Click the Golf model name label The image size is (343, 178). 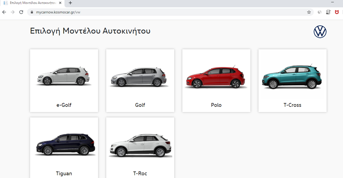[x=140, y=105]
